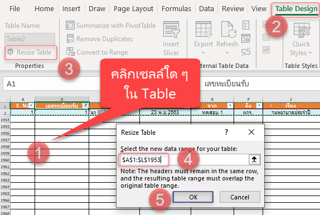The height and width of the screenshot is (215, 320).
Task: Close the Resize Table dialog
Action: pos(251,132)
